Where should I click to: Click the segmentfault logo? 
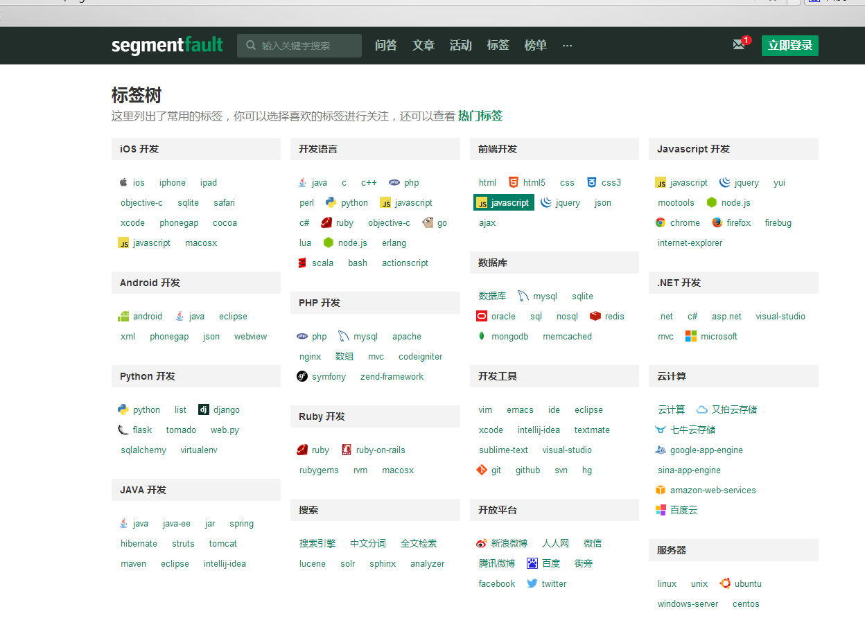167,45
